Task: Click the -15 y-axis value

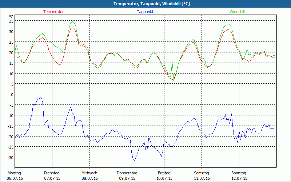Action: (11, 126)
